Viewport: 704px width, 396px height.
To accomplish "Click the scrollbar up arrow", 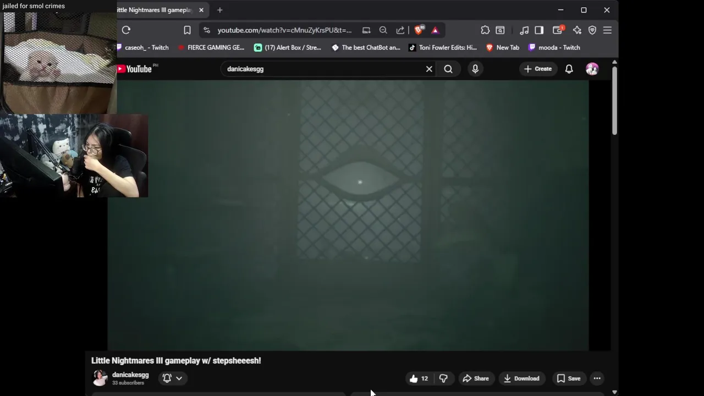I will (x=614, y=62).
